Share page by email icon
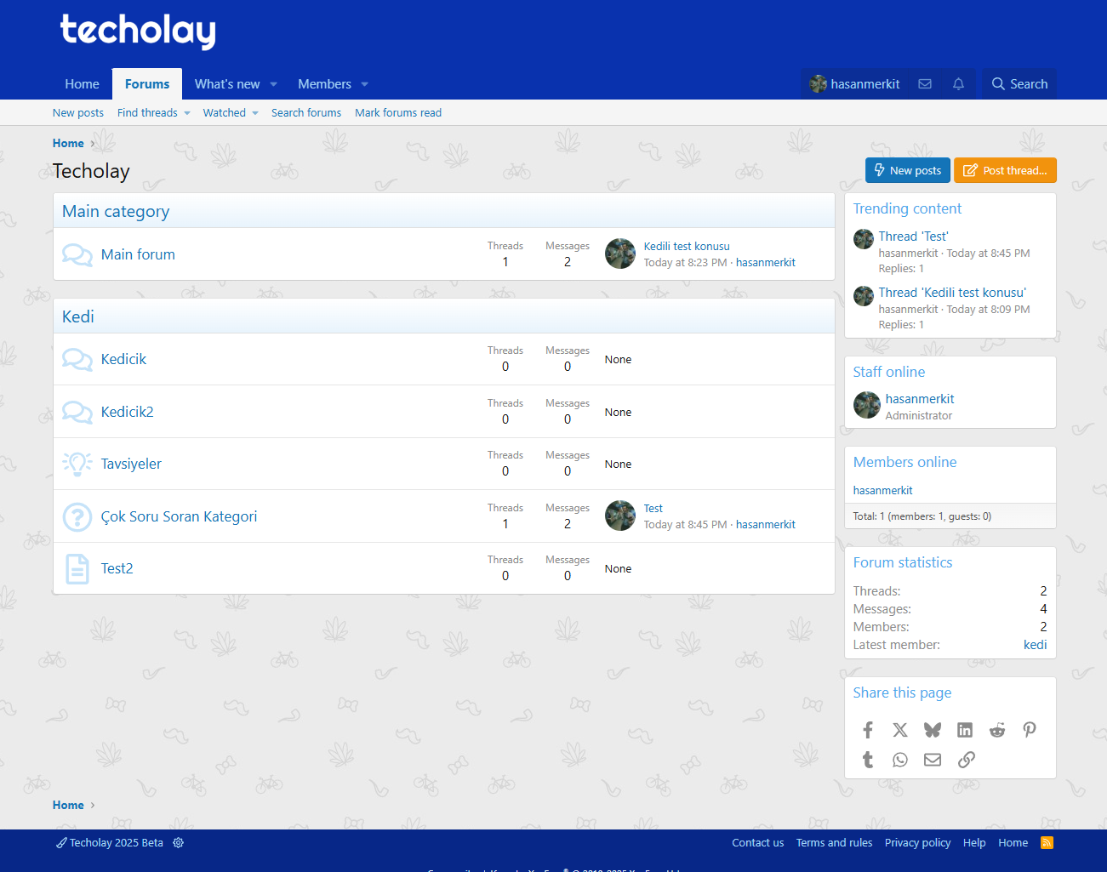The image size is (1107, 872). [x=933, y=760]
